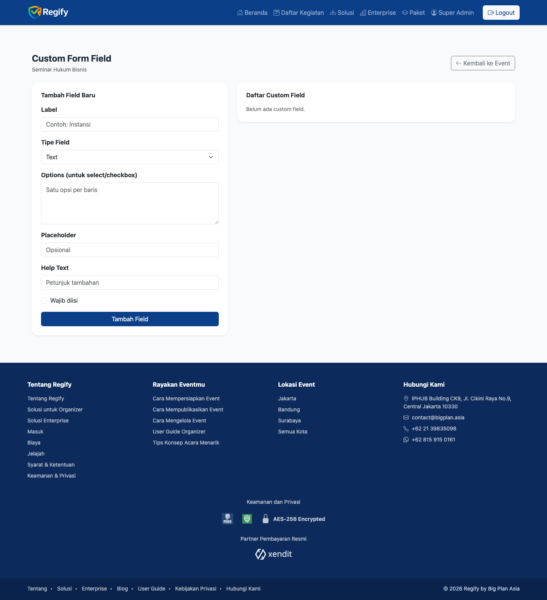Image resolution: width=547 pixels, height=600 pixels.
Task: Click the Xendit payment partner logo
Action: click(273, 554)
